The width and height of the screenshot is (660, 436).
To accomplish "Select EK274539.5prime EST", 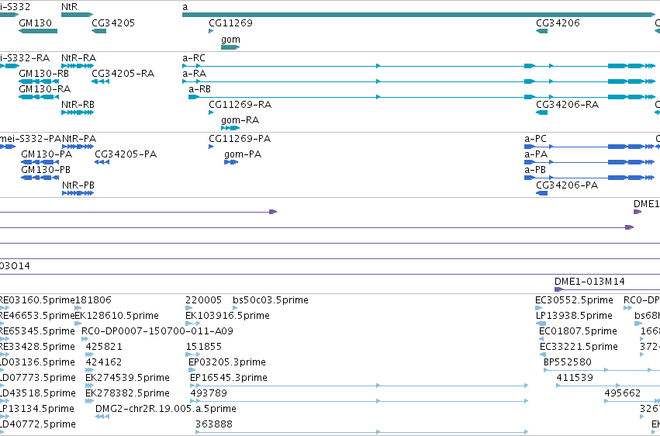I will point(90,386).
